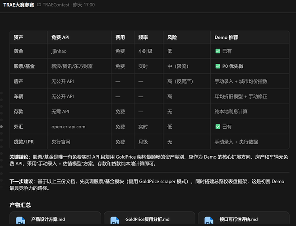Image resolution: width=296 pixels, height=226 pixels.
Task: Click the file icon of 产品设计方案.md
Action: (21, 220)
